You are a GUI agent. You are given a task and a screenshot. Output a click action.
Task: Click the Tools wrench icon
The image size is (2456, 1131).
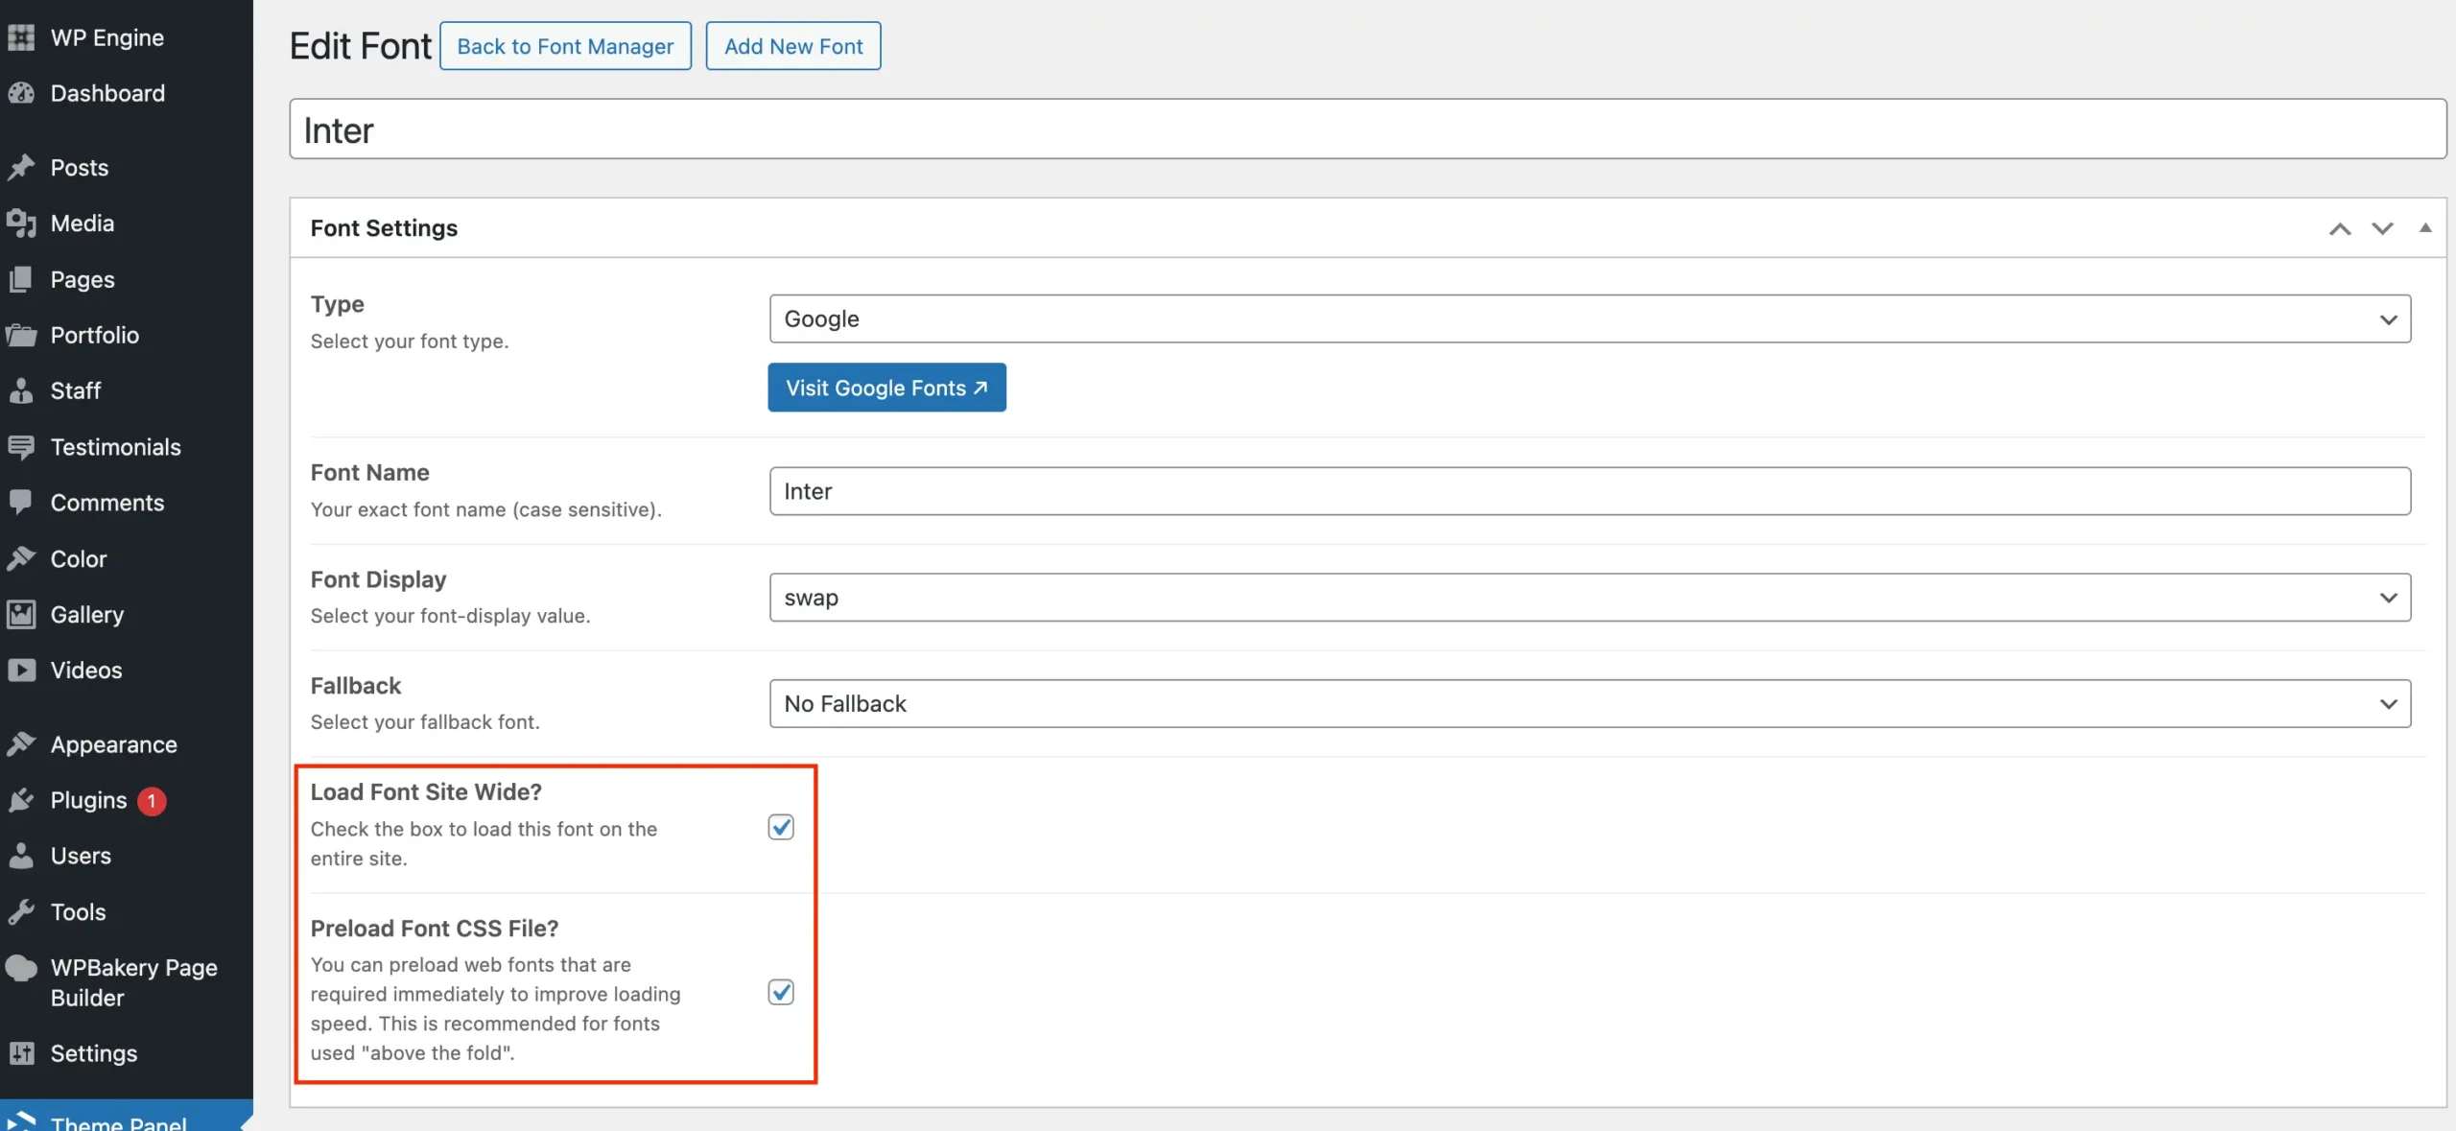tap(21, 911)
